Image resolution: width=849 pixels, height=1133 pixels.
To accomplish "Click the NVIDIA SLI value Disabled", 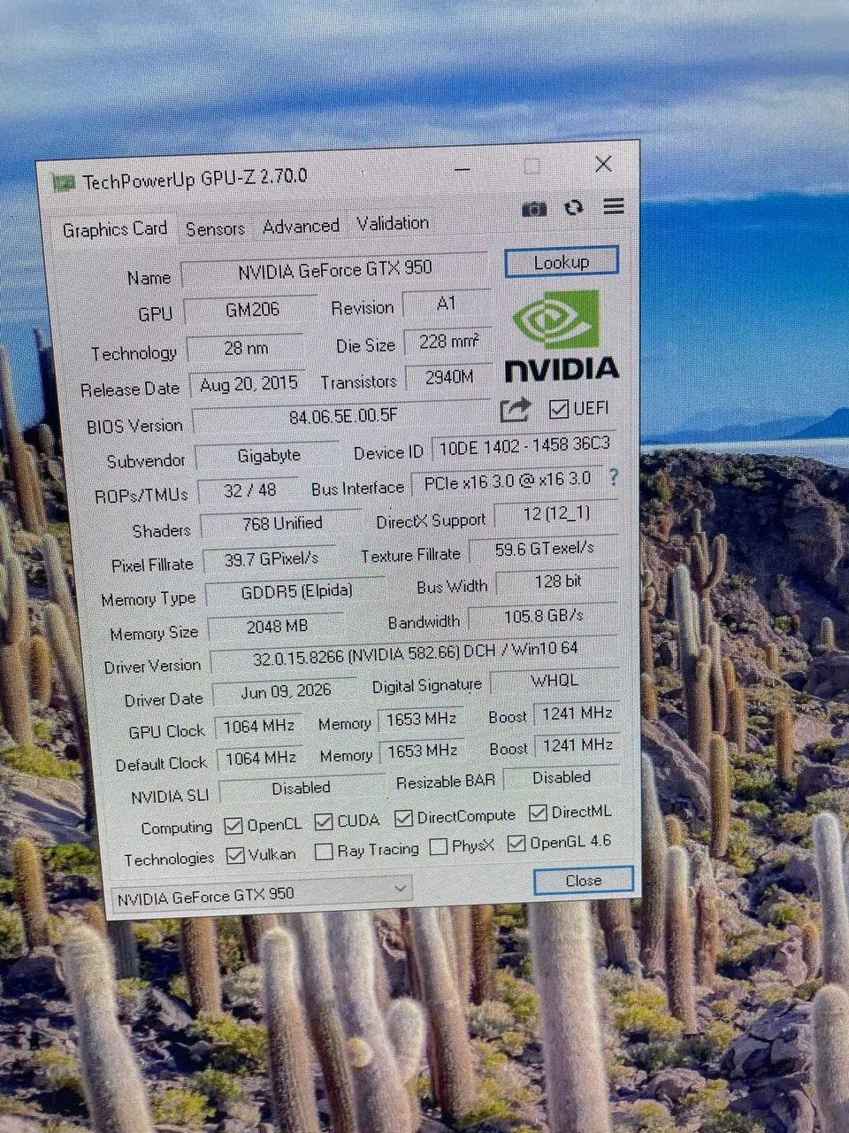I will click(x=302, y=788).
